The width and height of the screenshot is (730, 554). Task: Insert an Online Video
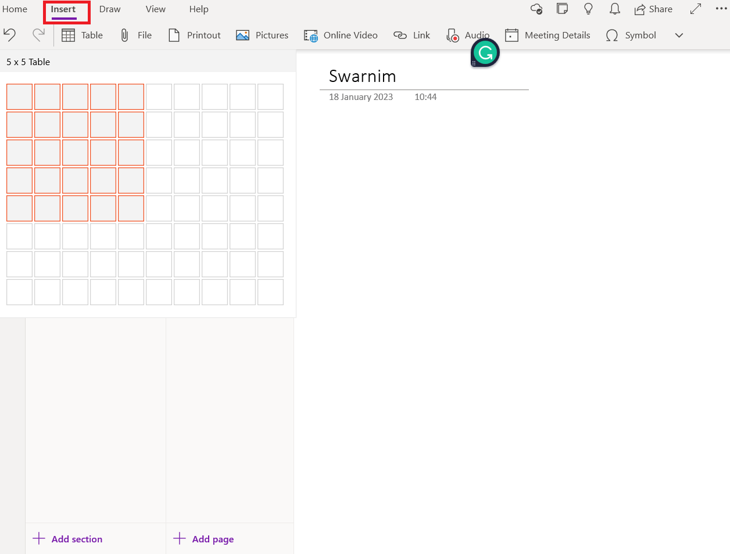point(341,35)
